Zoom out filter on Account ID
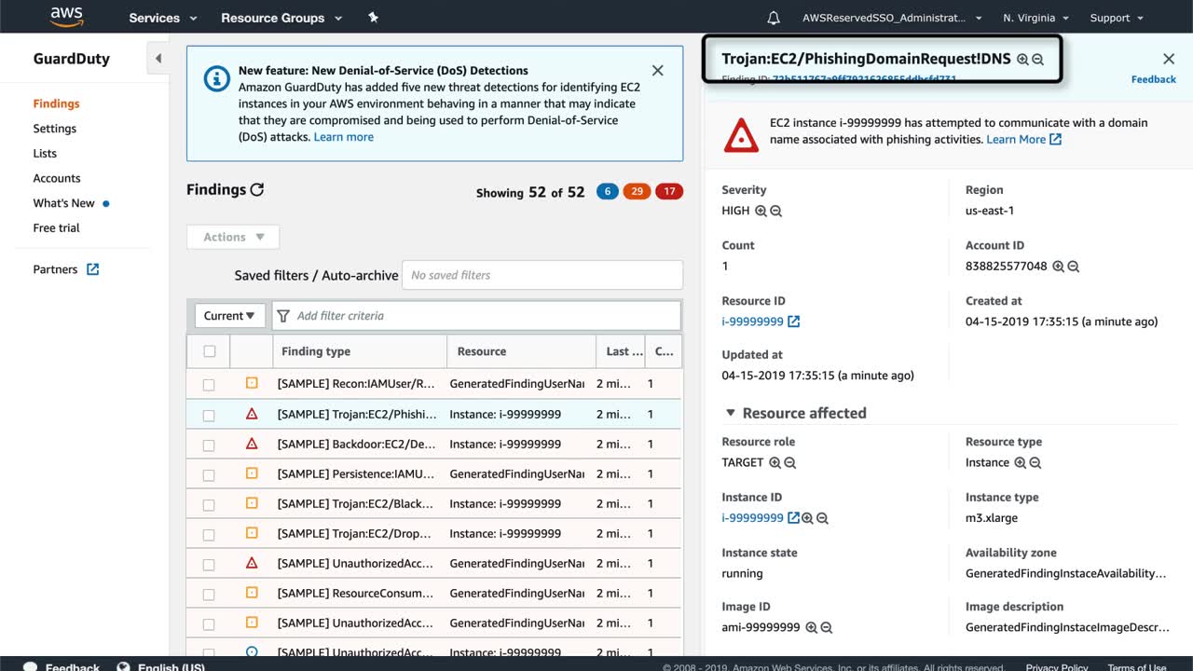1193x671 pixels. [1073, 267]
